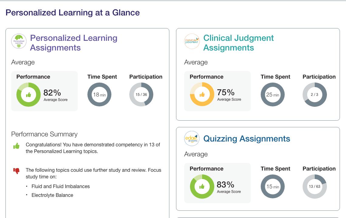
Task: Click the green thumbs-up in the 83% performance donut
Action: click(202, 187)
